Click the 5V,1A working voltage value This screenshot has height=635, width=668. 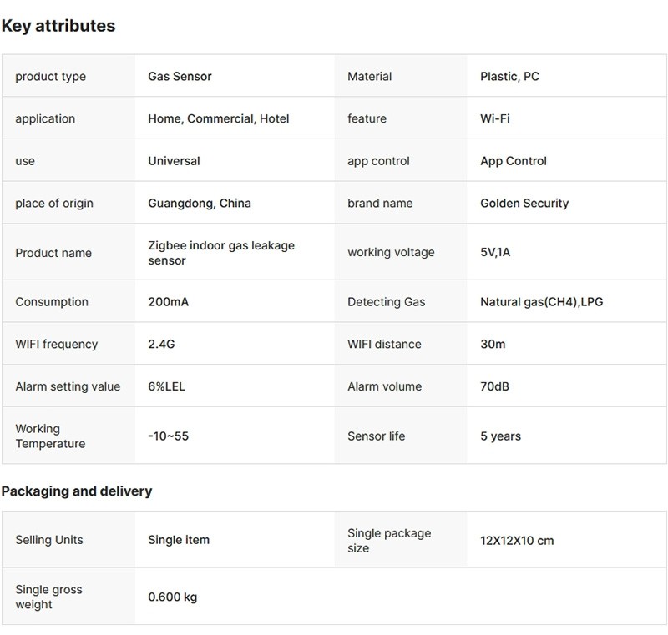coord(494,253)
